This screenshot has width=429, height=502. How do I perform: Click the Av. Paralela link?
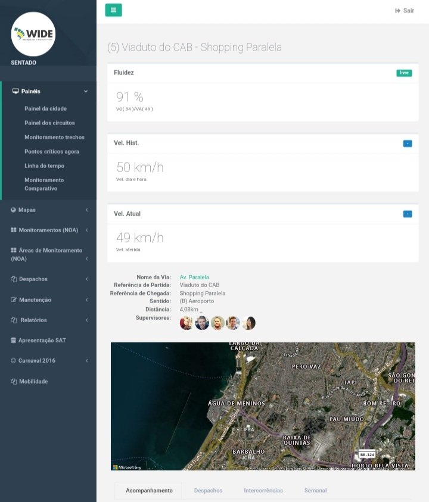click(194, 277)
